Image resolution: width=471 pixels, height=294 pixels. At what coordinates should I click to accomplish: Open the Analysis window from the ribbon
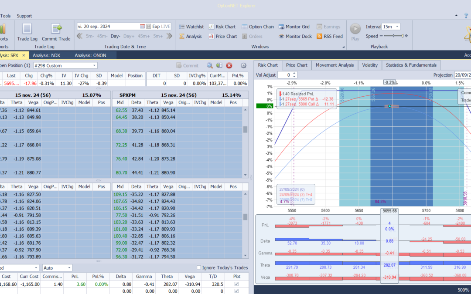(x=191, y=36)
